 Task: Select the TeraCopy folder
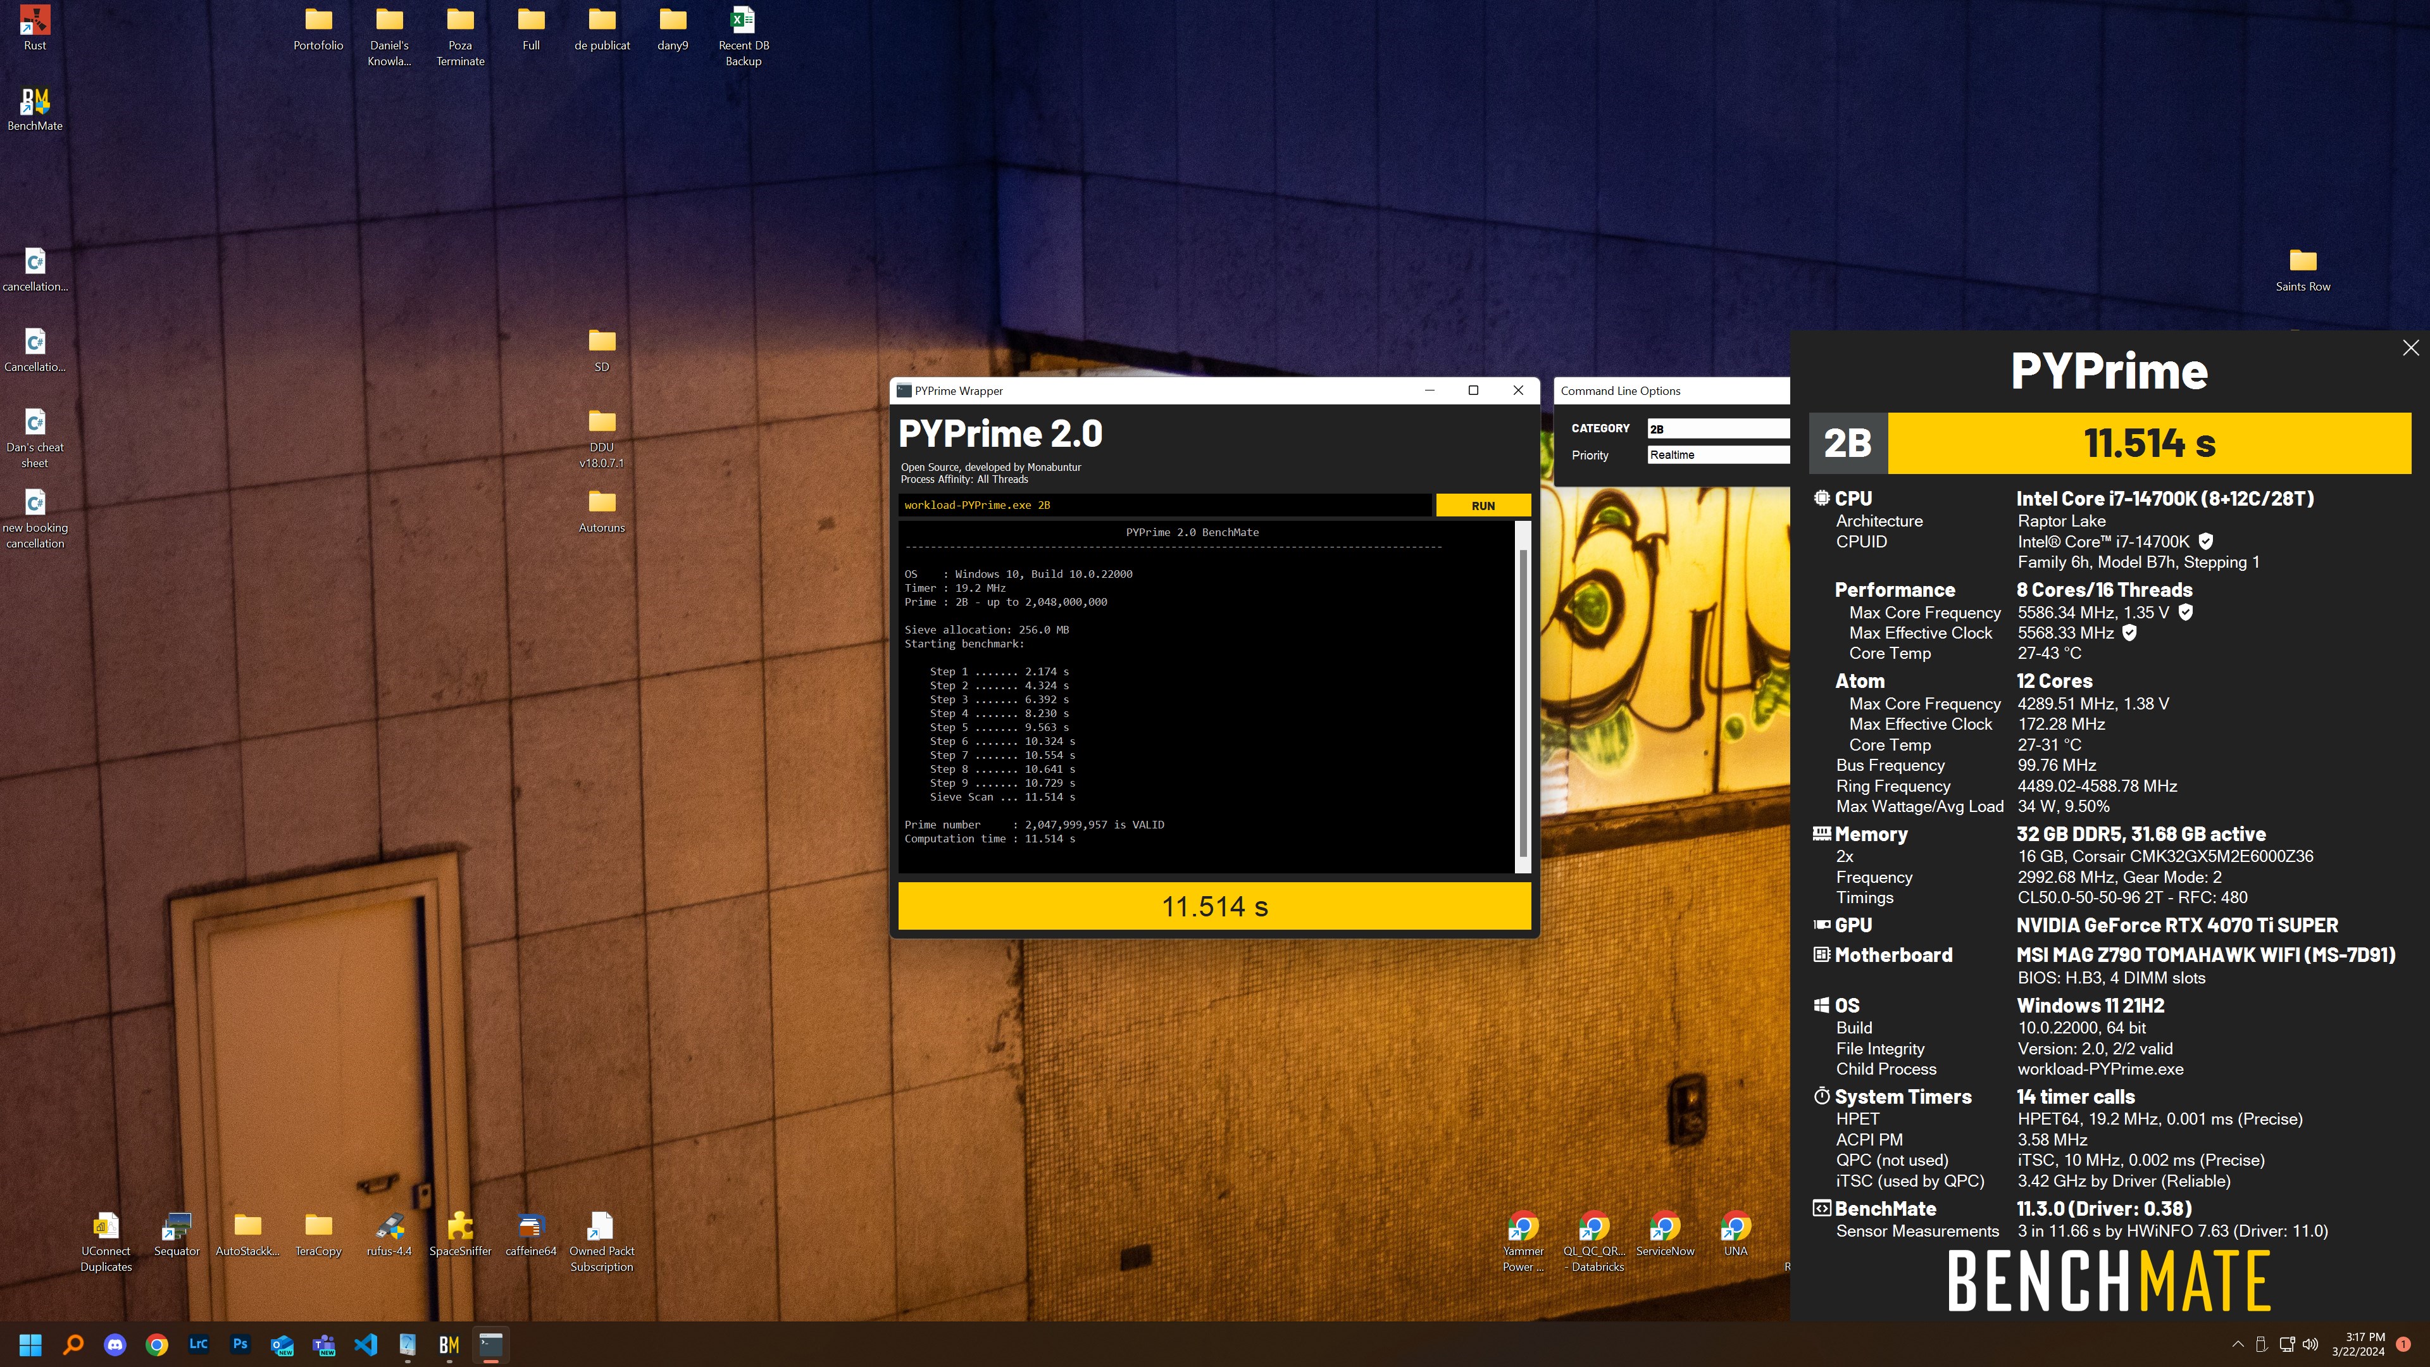[x=318, y=1234]
